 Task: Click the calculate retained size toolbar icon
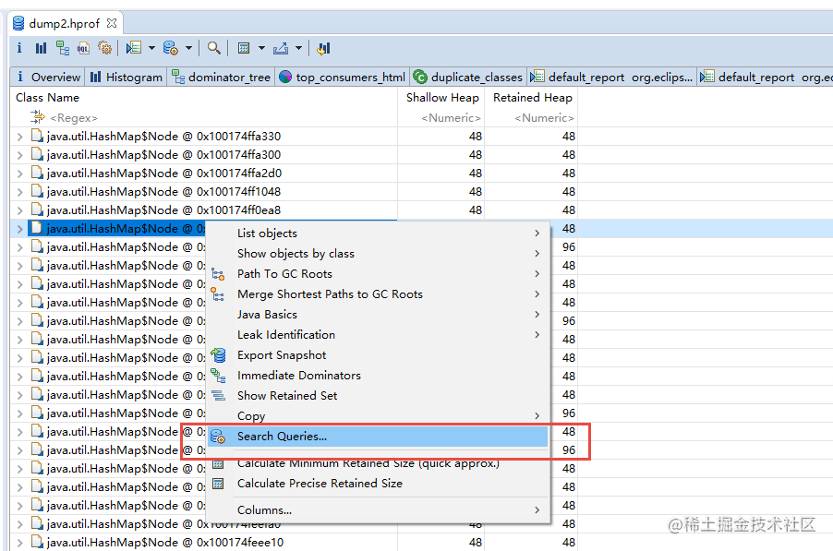click(244, 48)
